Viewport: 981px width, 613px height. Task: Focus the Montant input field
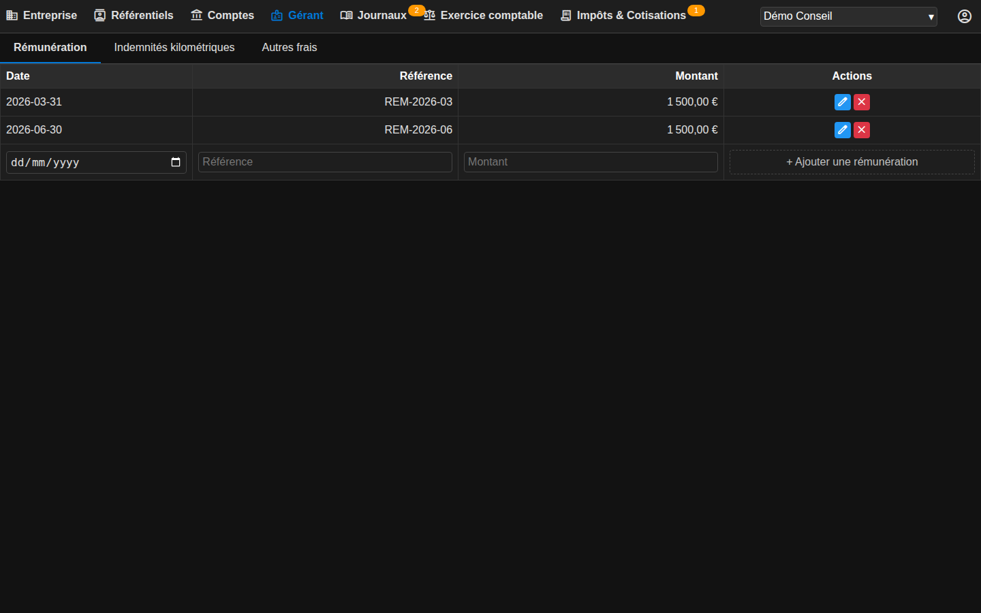591,162
